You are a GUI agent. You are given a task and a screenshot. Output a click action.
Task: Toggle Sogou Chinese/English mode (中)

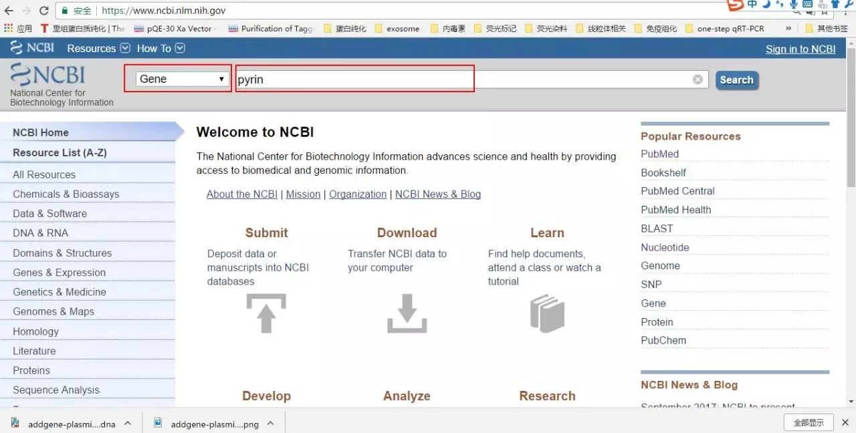click(752, 5)
